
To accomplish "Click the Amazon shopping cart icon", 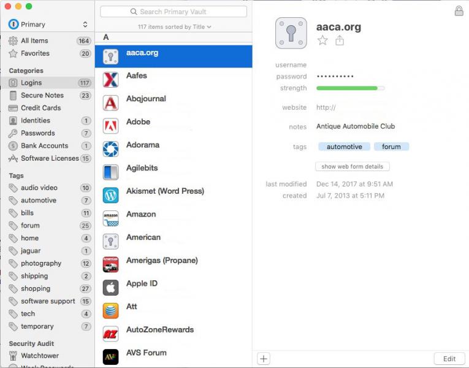I will coord(111,218).
